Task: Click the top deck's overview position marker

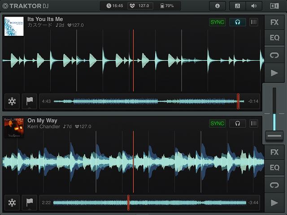Action: click(x=238, y=101)
